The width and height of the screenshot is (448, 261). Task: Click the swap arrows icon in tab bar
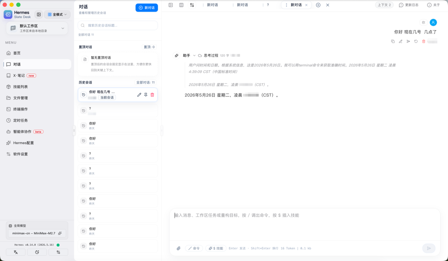click(x=192, y=5)
